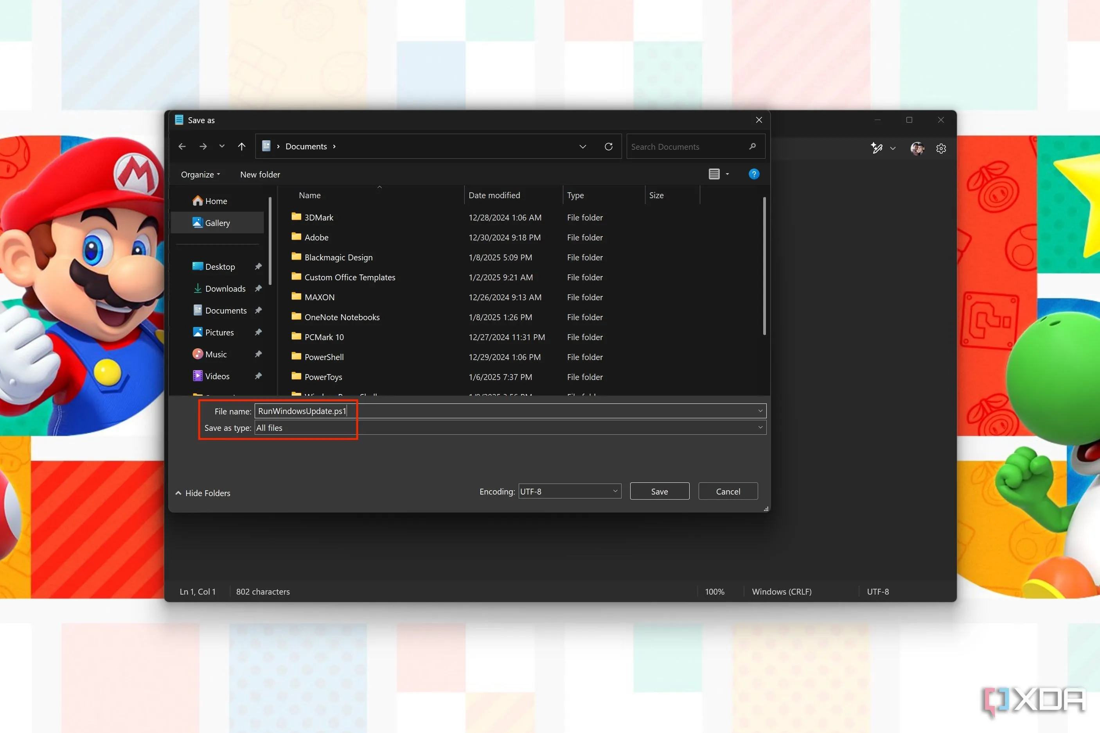Refresh the Documents folder listing
This screenshot has height=733, width=1100.
click(x=608, y=147)
